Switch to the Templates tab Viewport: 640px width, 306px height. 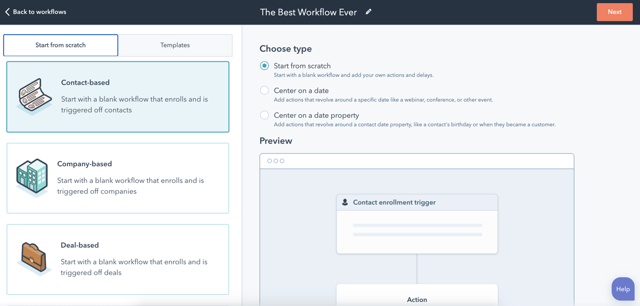click(175, 45)
